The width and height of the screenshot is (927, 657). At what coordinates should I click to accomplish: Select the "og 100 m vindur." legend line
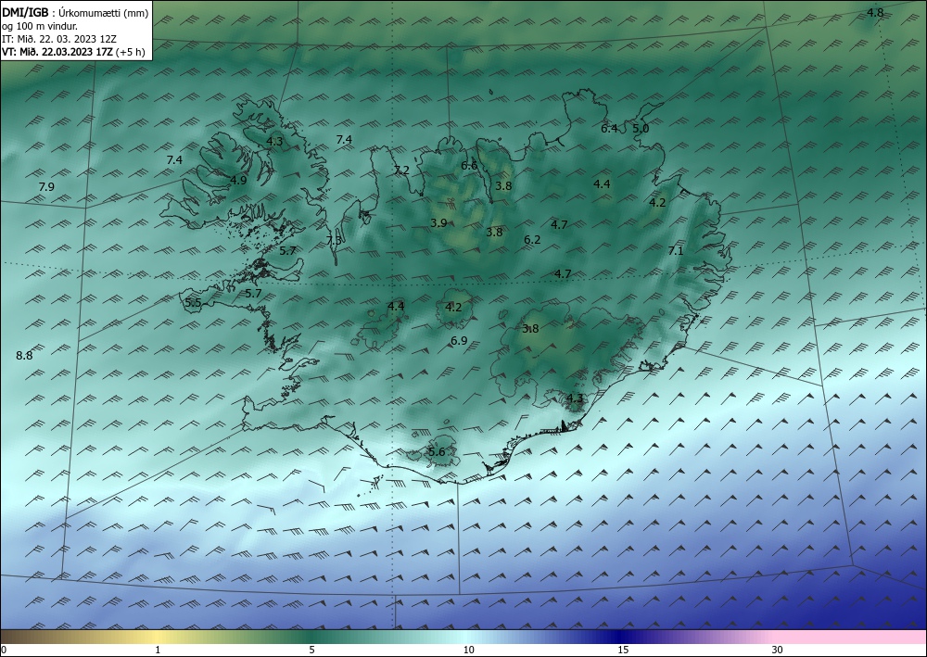click(x=40, y=26)
